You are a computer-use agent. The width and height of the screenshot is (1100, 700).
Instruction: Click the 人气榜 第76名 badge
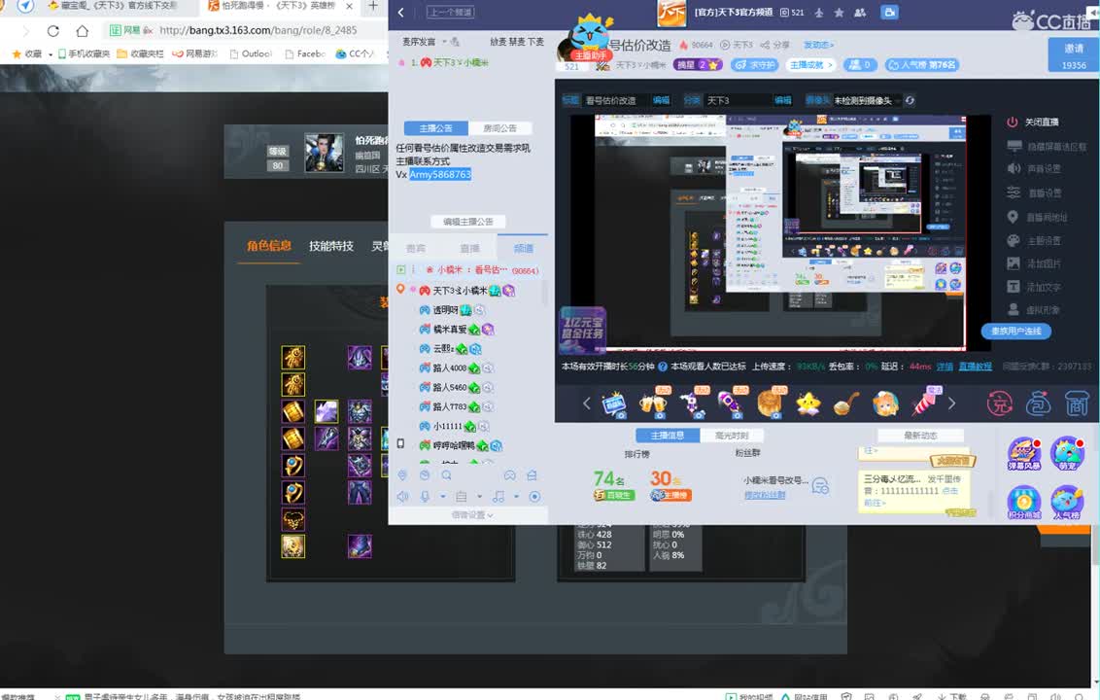pyautogui.click(x=922, y=64)
